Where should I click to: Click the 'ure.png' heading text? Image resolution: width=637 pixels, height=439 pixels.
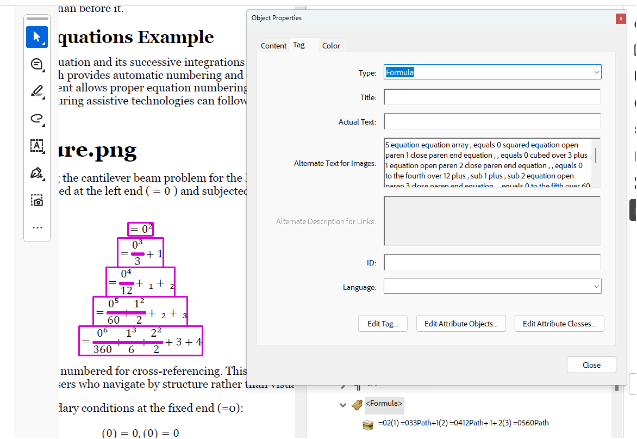tap(97, 150)
